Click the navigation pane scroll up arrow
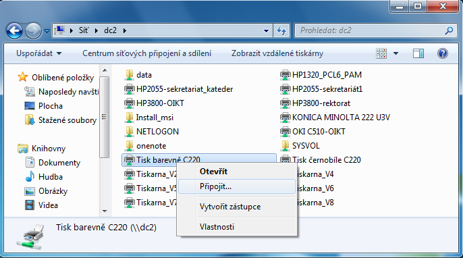The height and width of the screenshot is (258, 463). 105,70
